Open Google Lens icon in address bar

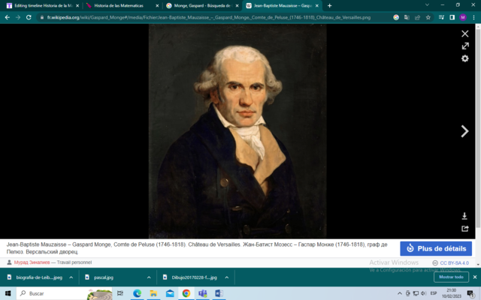(x=396, y=17)
